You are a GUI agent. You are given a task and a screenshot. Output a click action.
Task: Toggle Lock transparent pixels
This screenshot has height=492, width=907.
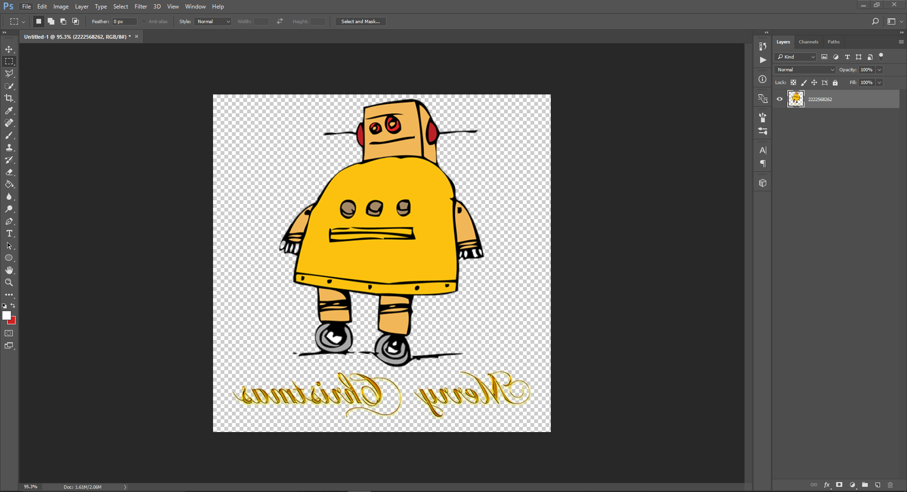794,83
